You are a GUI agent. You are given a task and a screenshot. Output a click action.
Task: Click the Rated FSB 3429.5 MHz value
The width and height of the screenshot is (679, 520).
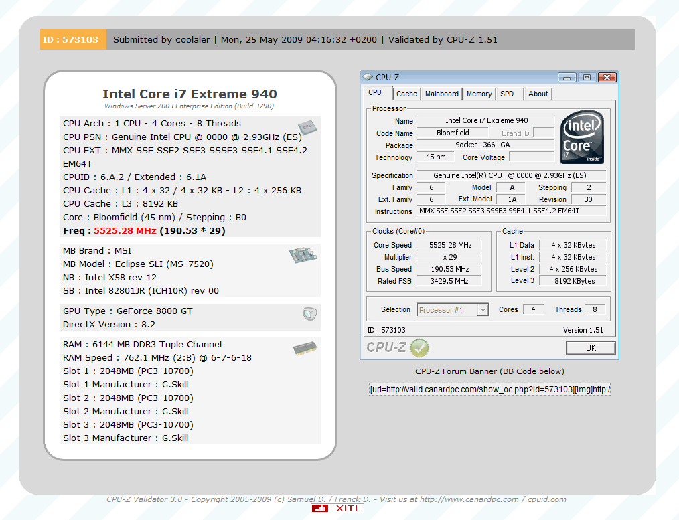pyautogui.click(x=449, y=281)
